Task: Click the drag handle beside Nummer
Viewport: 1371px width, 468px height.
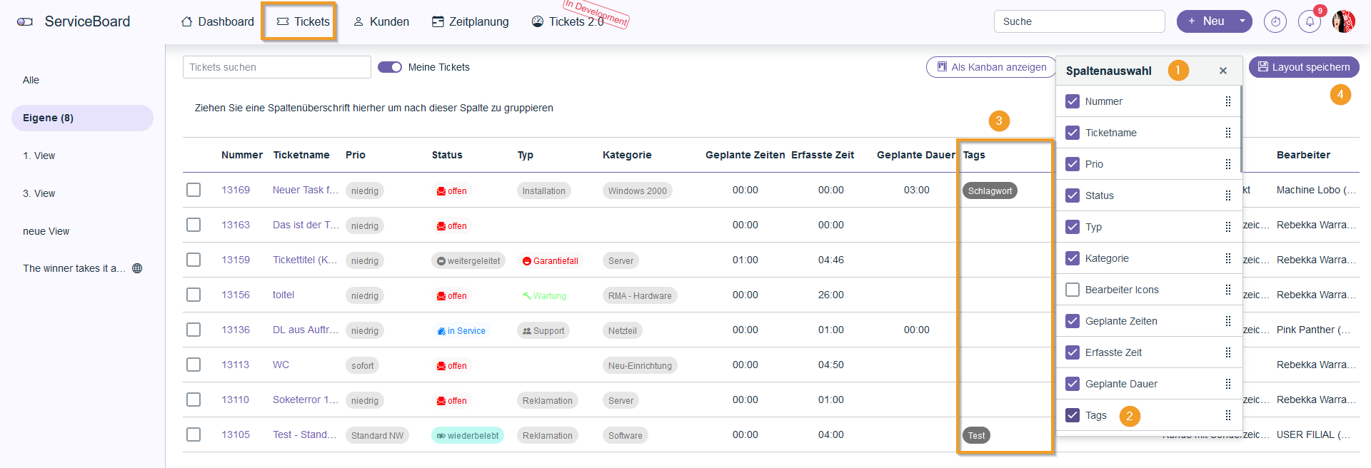Action: pyautogui.click(x=1227, y=101)
